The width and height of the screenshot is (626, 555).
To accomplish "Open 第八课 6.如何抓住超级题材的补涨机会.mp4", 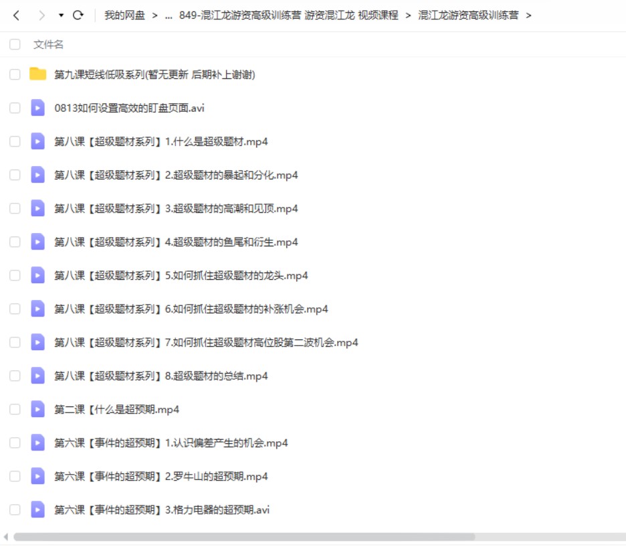I will (x=191, y=309).
